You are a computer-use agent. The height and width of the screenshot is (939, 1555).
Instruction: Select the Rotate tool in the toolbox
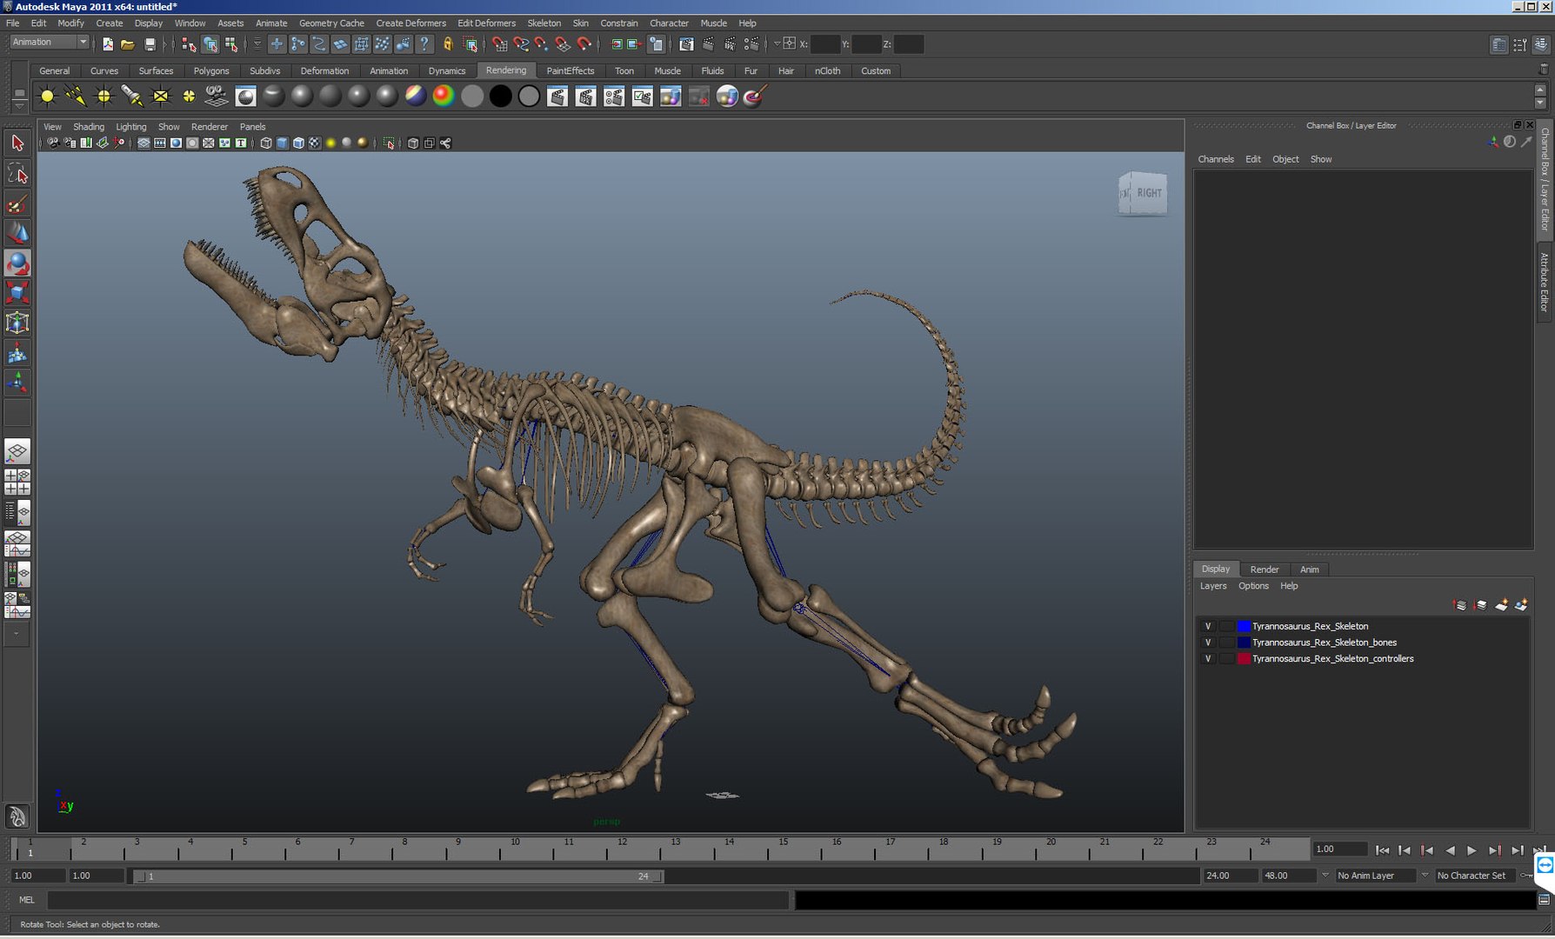17,263
